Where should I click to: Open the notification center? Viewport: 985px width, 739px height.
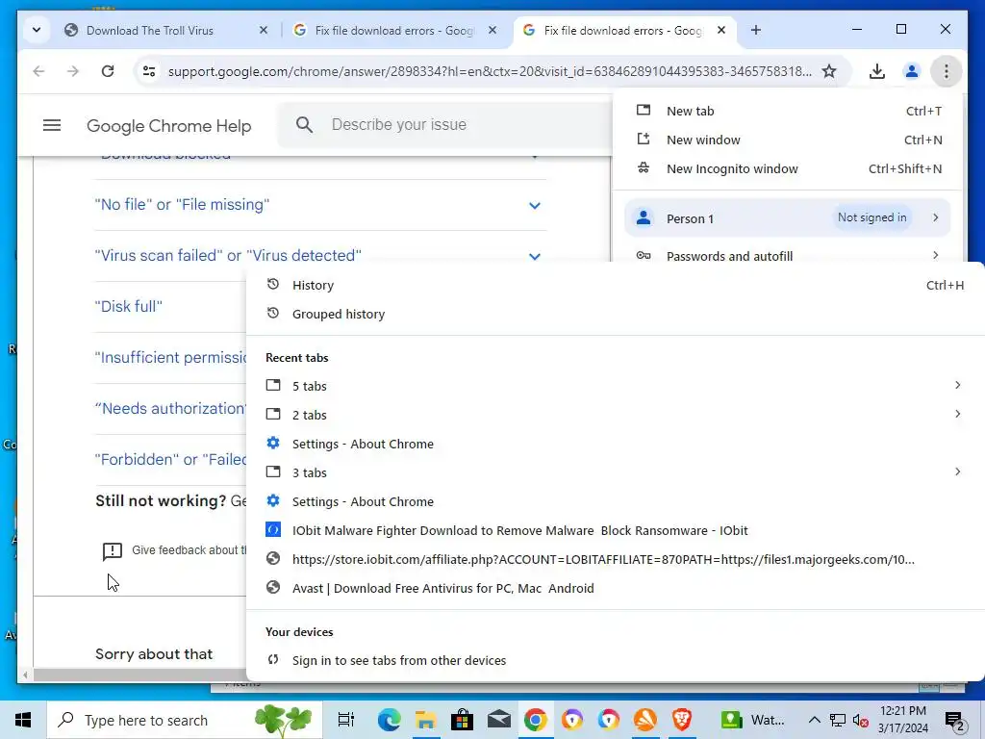955,720
